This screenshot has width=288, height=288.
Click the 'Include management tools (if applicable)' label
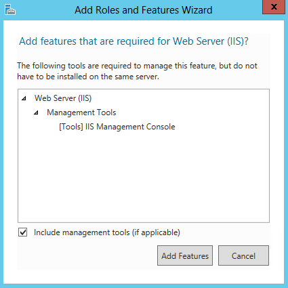(107, 232)
